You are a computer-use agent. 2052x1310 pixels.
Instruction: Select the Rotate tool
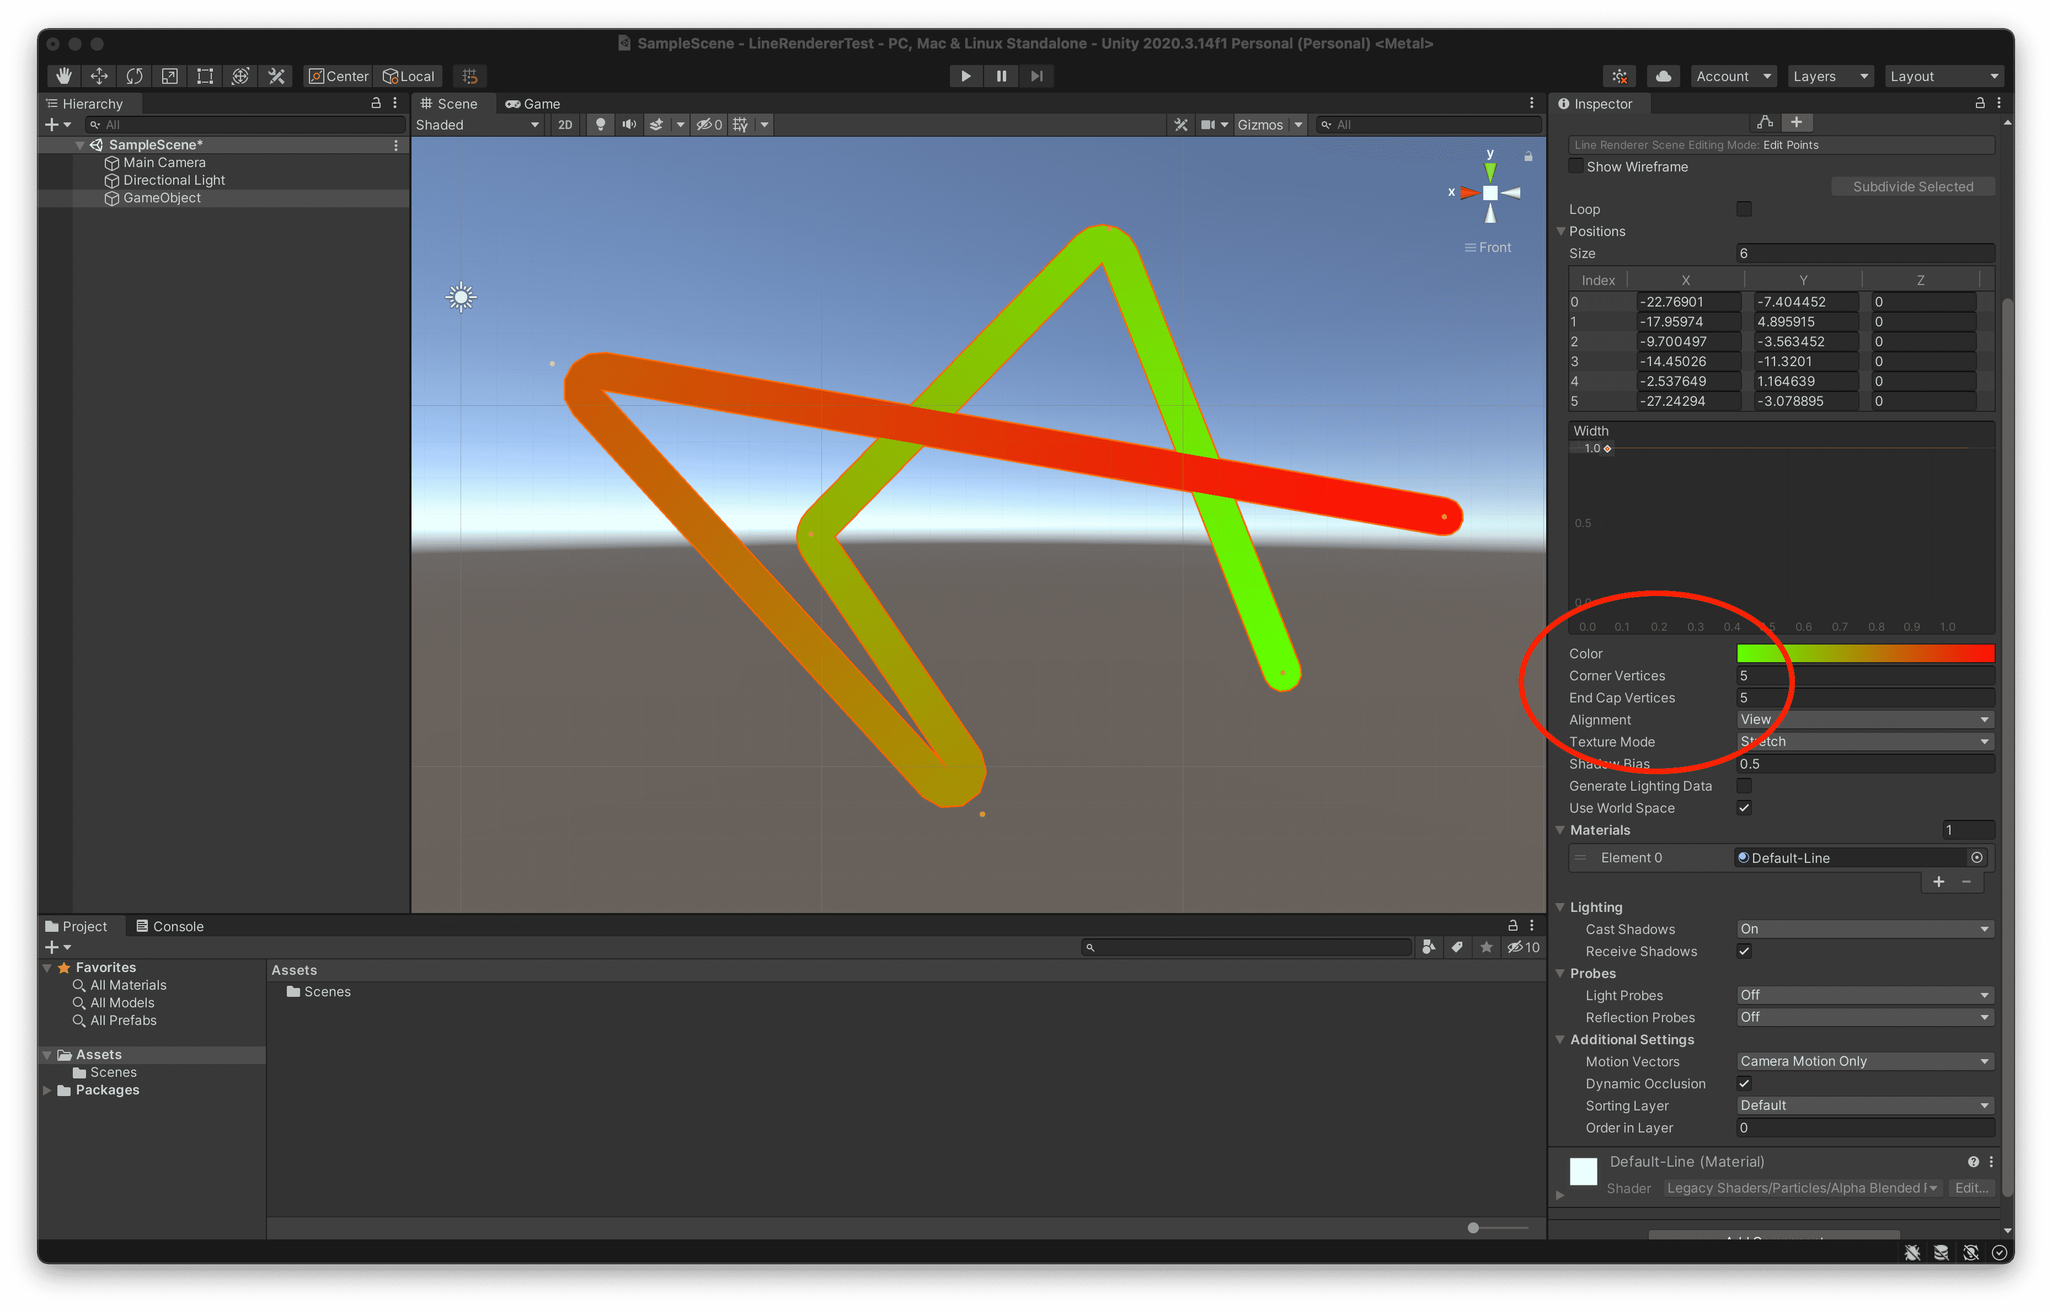pyautogui.click(x=135, y=76)
